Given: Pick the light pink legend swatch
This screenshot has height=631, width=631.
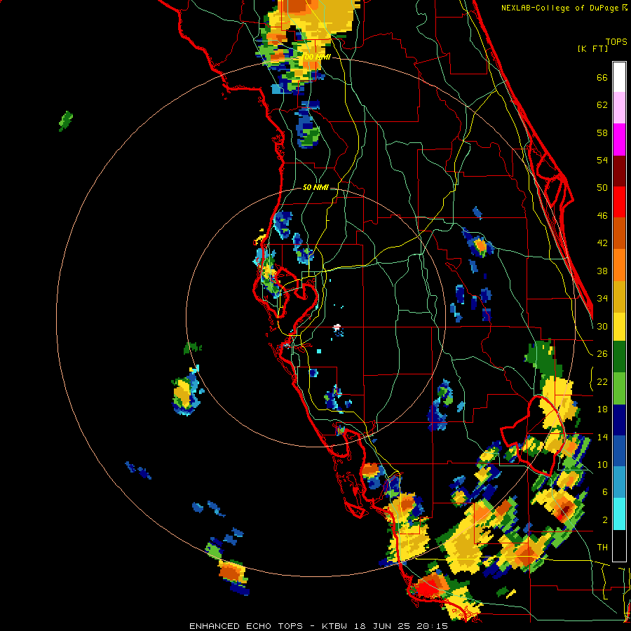Looking at the screenshot, I should (x=619, y=107).
